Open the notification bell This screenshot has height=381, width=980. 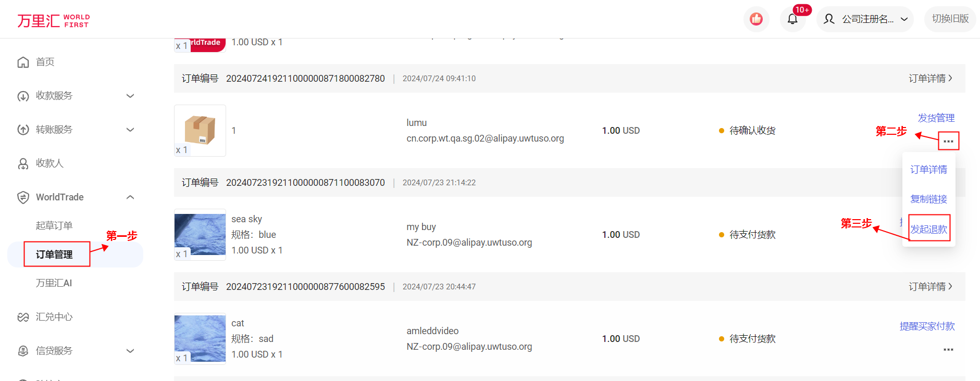coord(792,19)
